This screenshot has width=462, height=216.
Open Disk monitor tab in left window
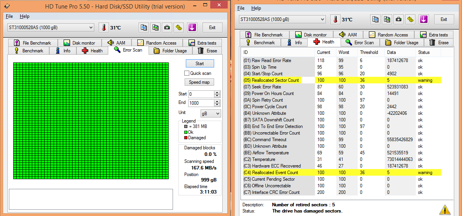80,43
